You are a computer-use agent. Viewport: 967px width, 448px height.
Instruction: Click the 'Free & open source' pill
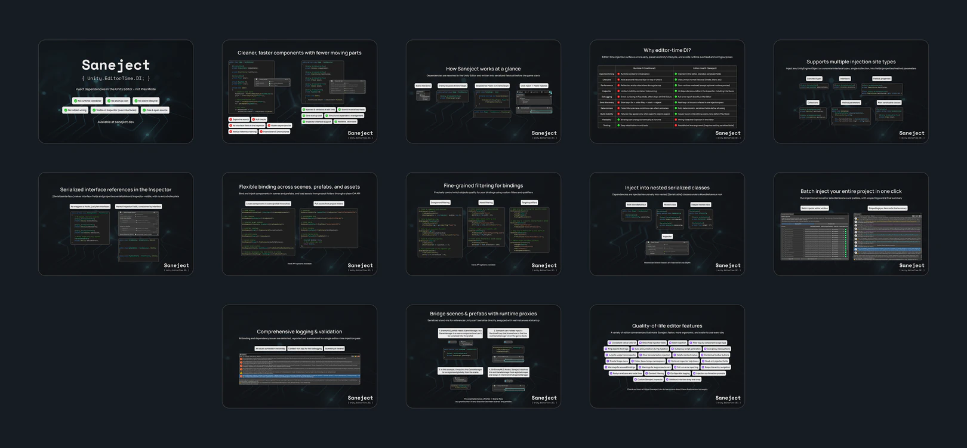coord(155,110)
